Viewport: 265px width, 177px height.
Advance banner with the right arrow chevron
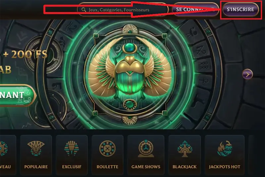pyautogui.click(x=247, y=74)
